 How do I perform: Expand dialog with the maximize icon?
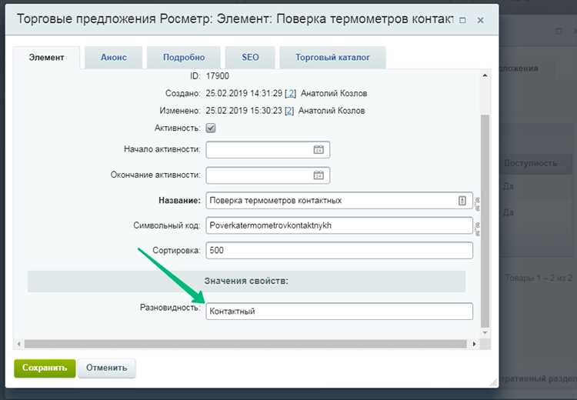[462, 20]
